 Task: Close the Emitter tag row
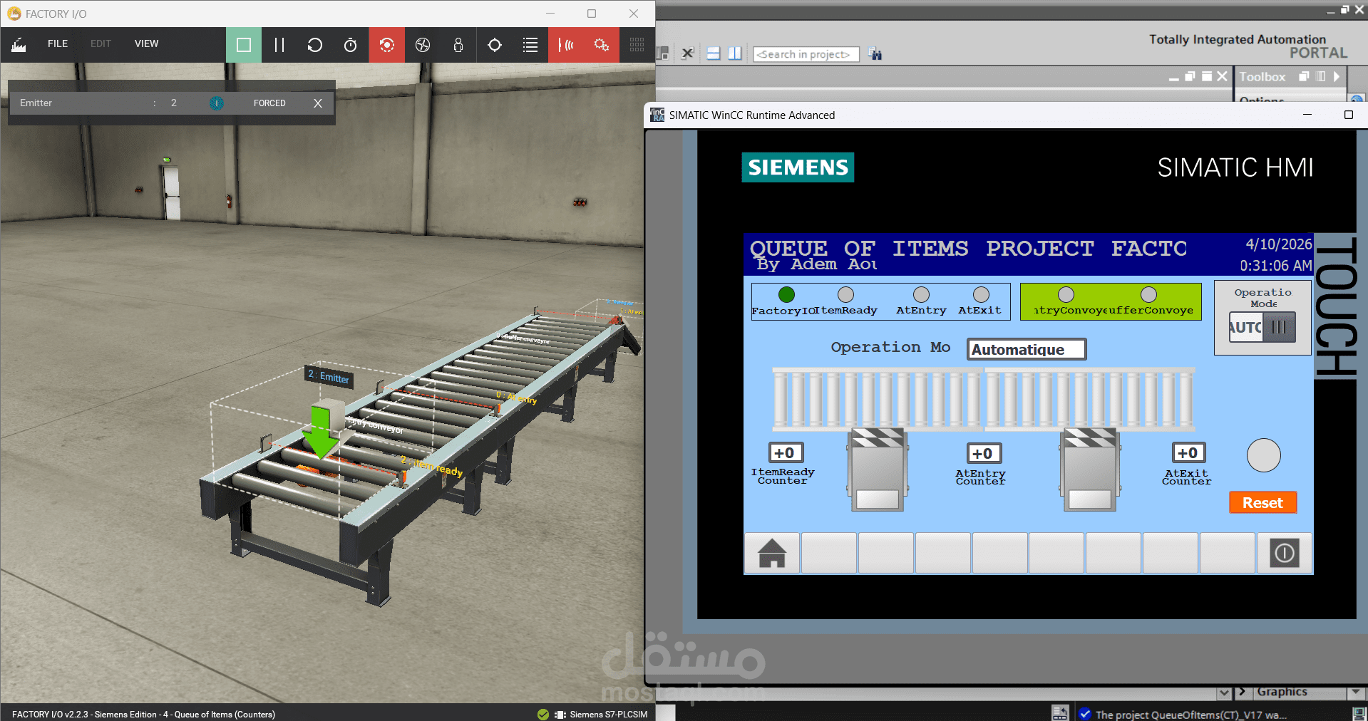click(318, 103)
